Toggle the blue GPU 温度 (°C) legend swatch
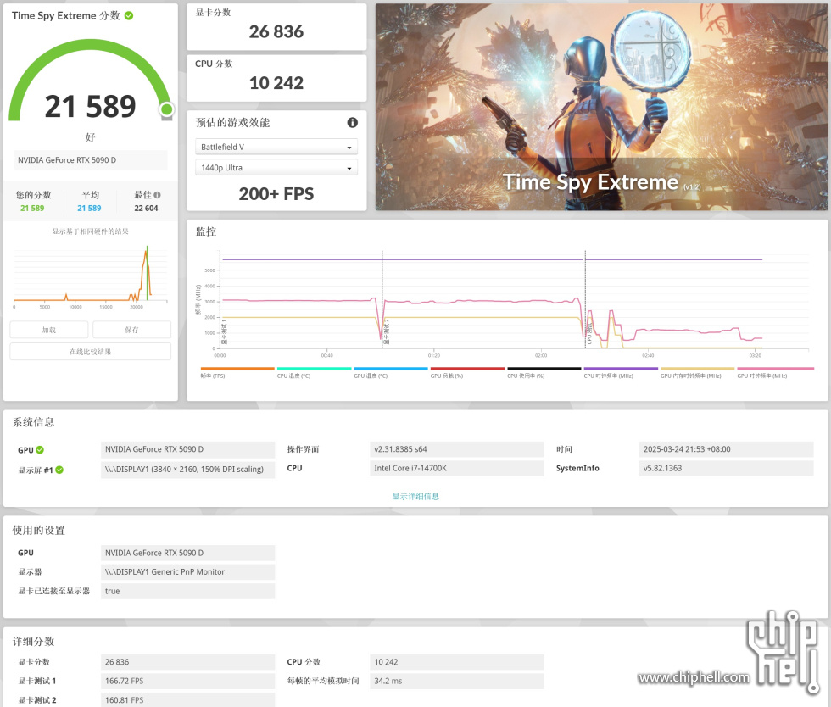The width and height of the screenshot is (831, 707). click(391, 369)
